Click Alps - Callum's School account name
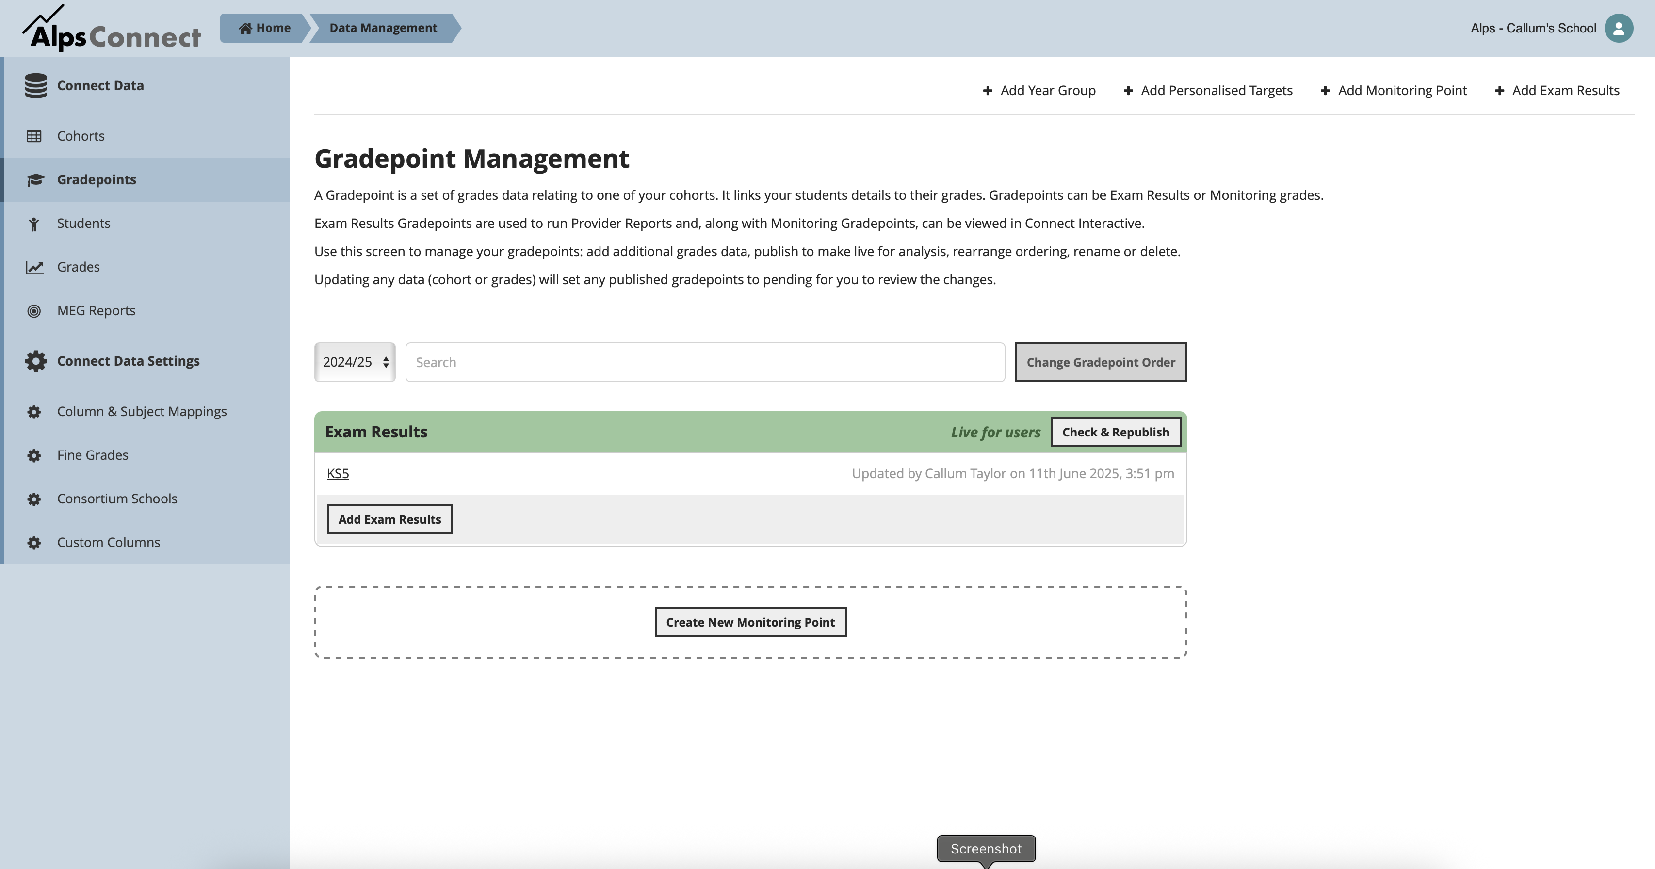Viewport: 1655px width, 869px height. click(x=1533, y=28)
